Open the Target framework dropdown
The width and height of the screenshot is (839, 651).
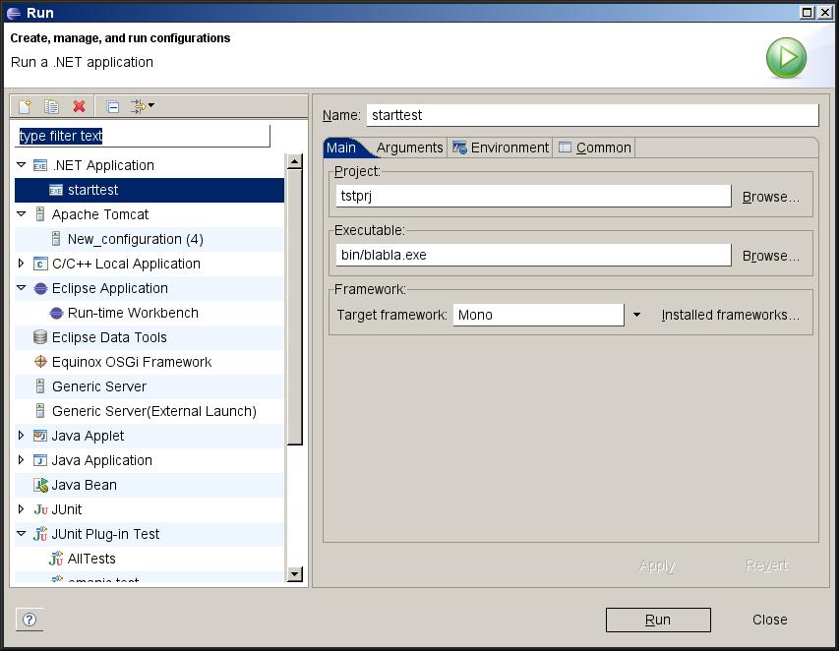pos(636,315)
